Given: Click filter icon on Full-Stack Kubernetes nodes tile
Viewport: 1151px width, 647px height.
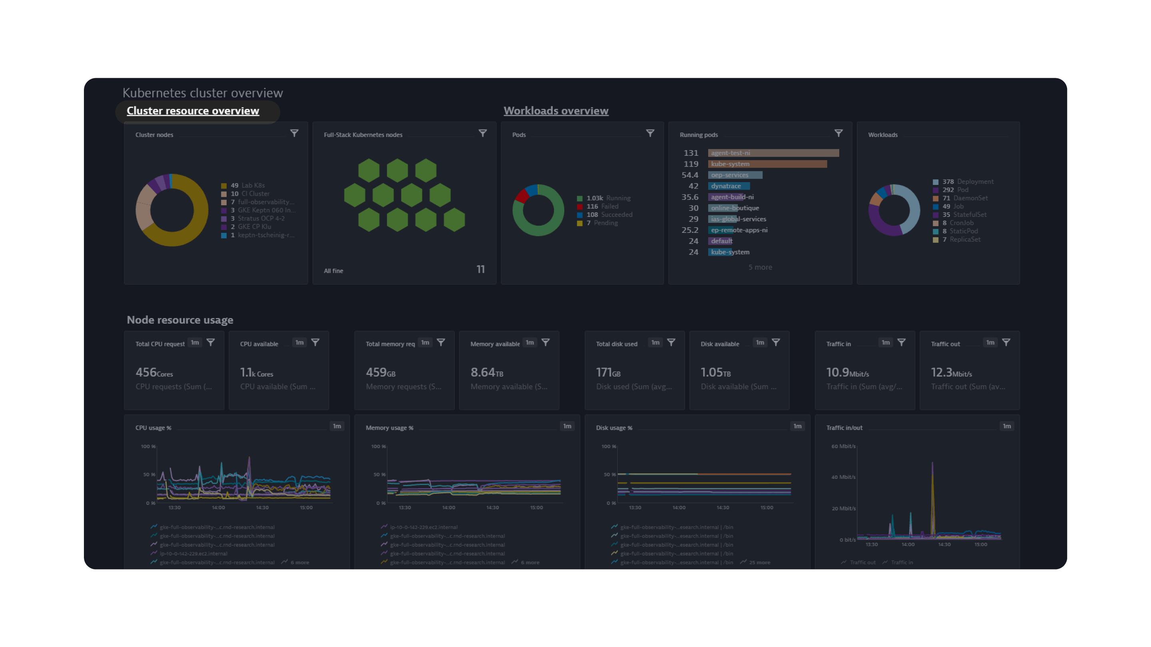Looking at the screenshot, I should 482,133.
